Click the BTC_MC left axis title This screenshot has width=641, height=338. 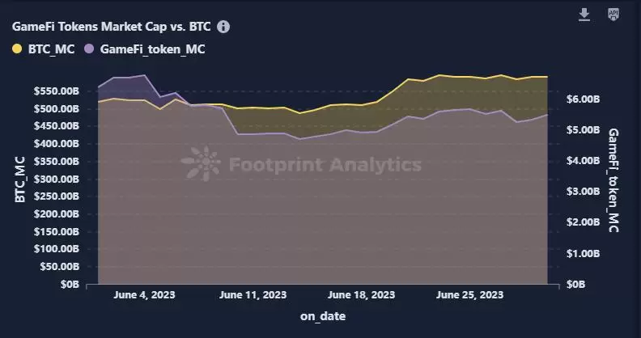pos(18,180)
